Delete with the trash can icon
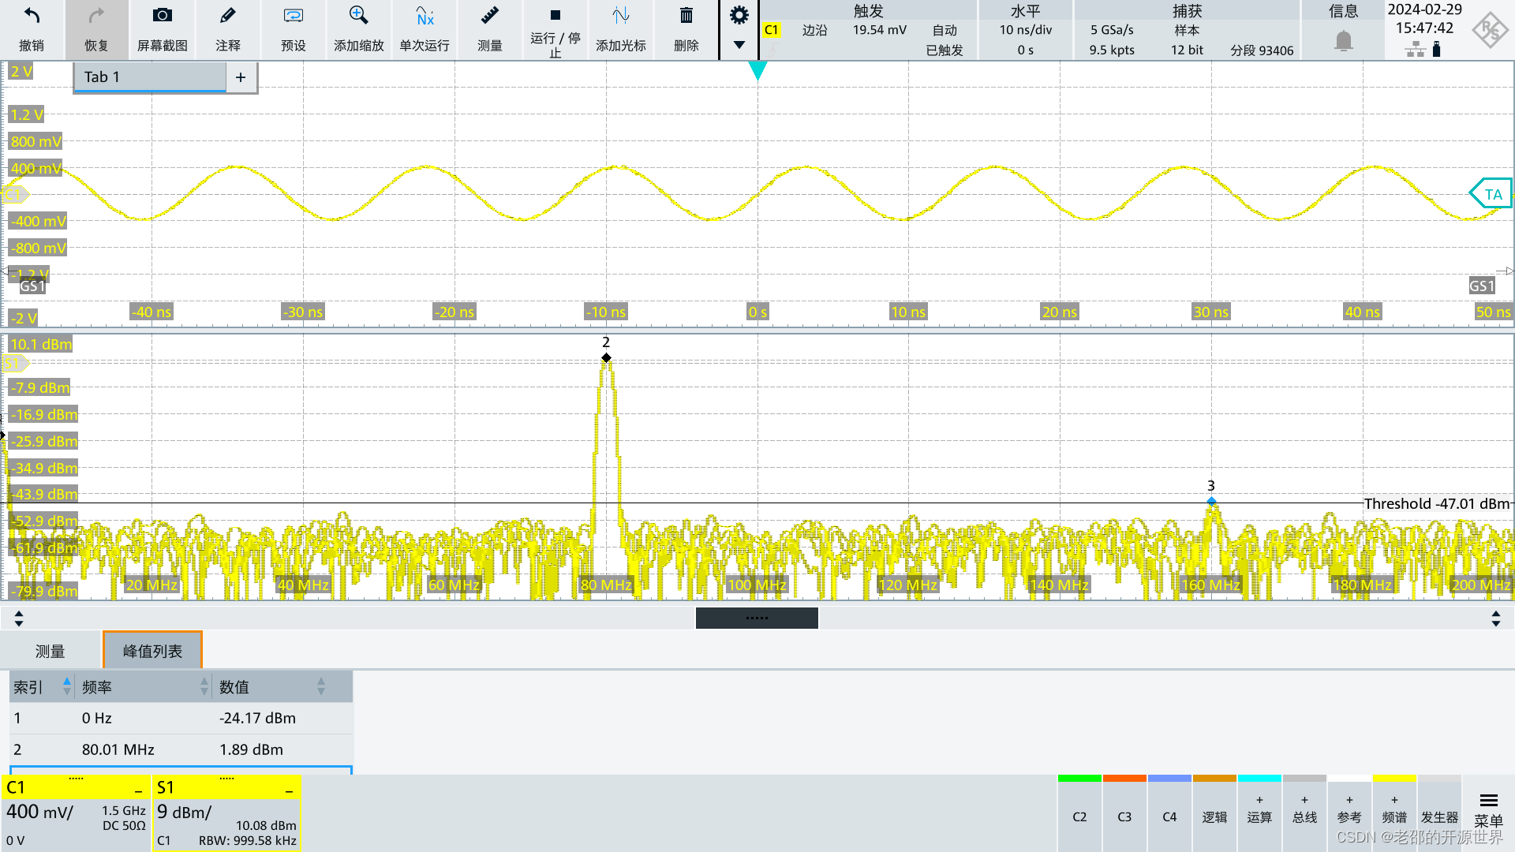This screenshot has height=852, width=1515. coord(686,16)
